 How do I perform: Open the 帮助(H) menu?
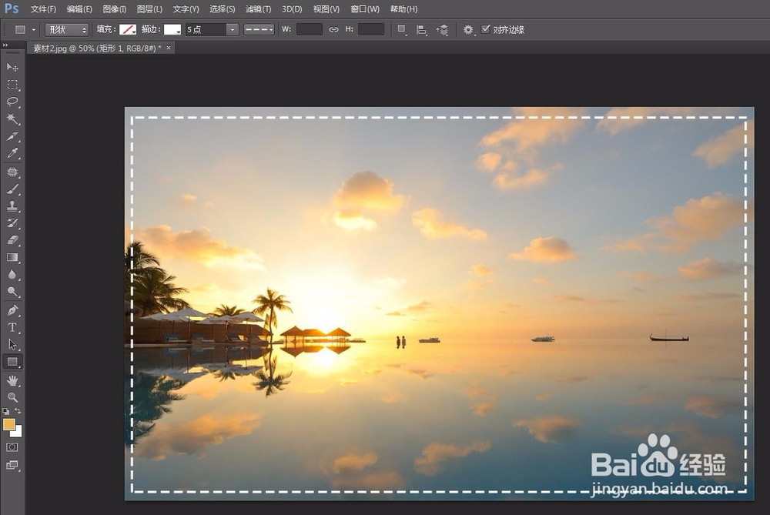pos(403,9)
